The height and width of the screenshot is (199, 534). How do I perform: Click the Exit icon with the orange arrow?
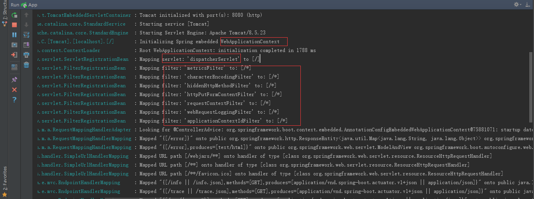pos(14,55)
